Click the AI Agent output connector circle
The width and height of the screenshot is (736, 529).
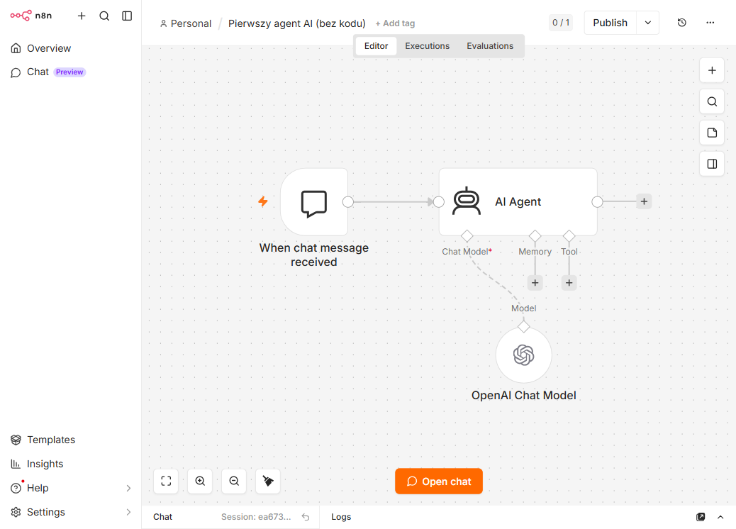pyautogui.click(x=597, y=202)
